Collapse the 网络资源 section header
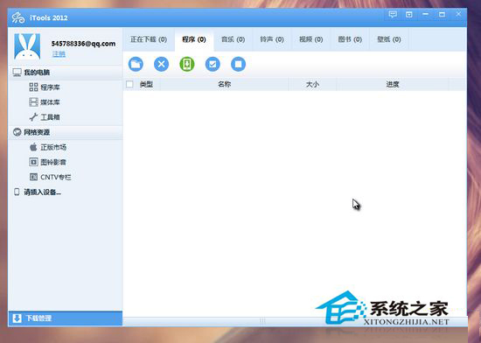Viewport: 481px width, 343px height. point(66,132)
